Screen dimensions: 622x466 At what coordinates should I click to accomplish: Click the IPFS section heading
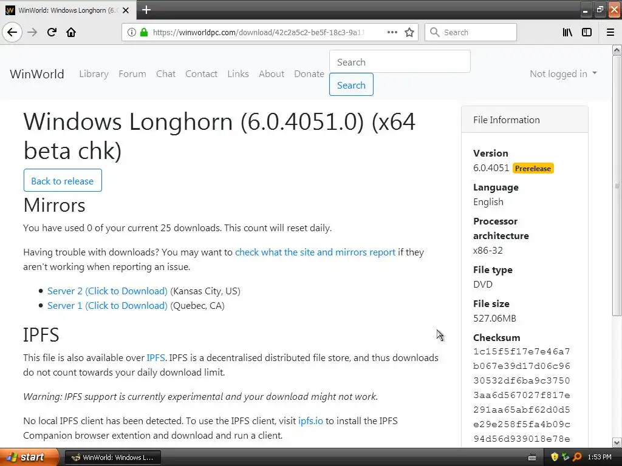tap(41, 335)
